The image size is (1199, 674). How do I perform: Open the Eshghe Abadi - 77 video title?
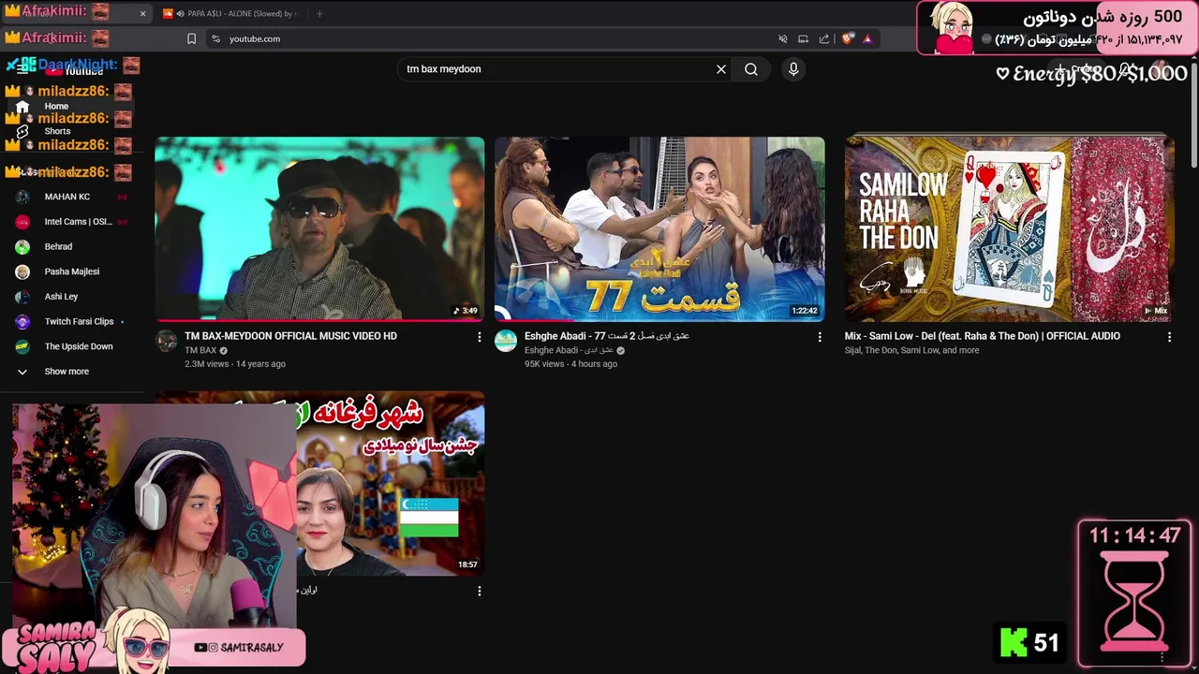click(x=606, y=336)
